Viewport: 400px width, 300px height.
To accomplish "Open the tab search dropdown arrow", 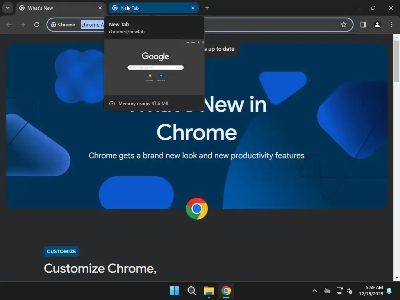I will click(8, 8).
